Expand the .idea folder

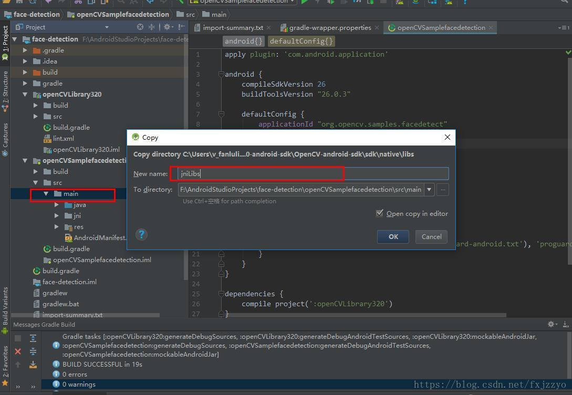pyautogui.click(x=25, y=61)
